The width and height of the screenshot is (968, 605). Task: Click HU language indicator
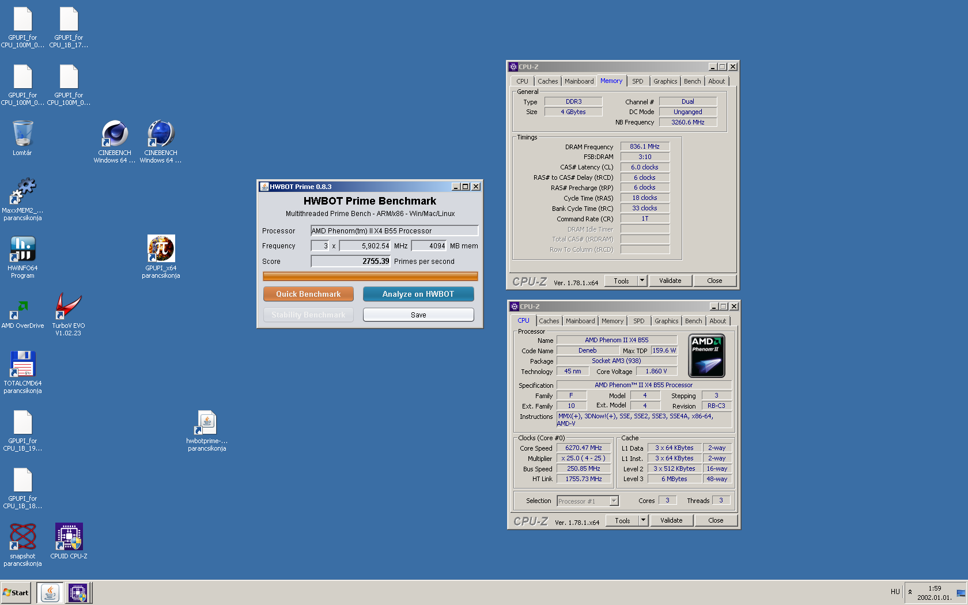(x=895, y=592)
